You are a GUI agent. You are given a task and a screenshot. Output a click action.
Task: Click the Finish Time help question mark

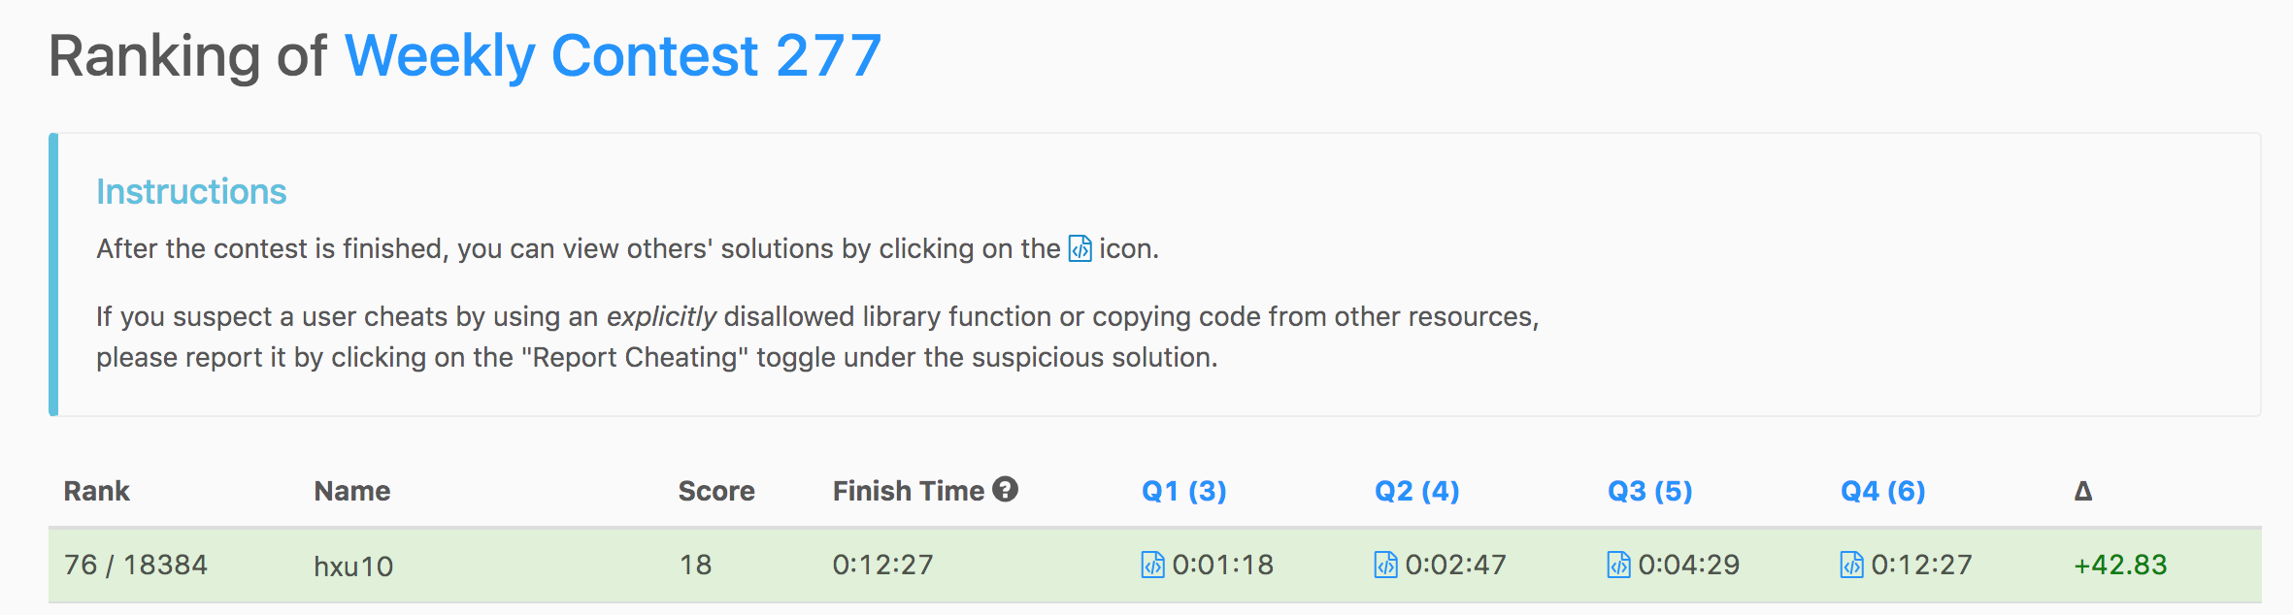[1006, 490]
